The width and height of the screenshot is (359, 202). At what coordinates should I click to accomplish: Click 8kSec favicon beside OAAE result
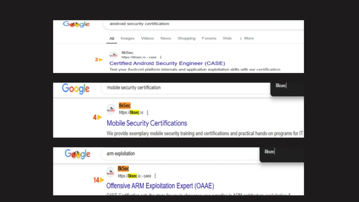coord(110,172)
